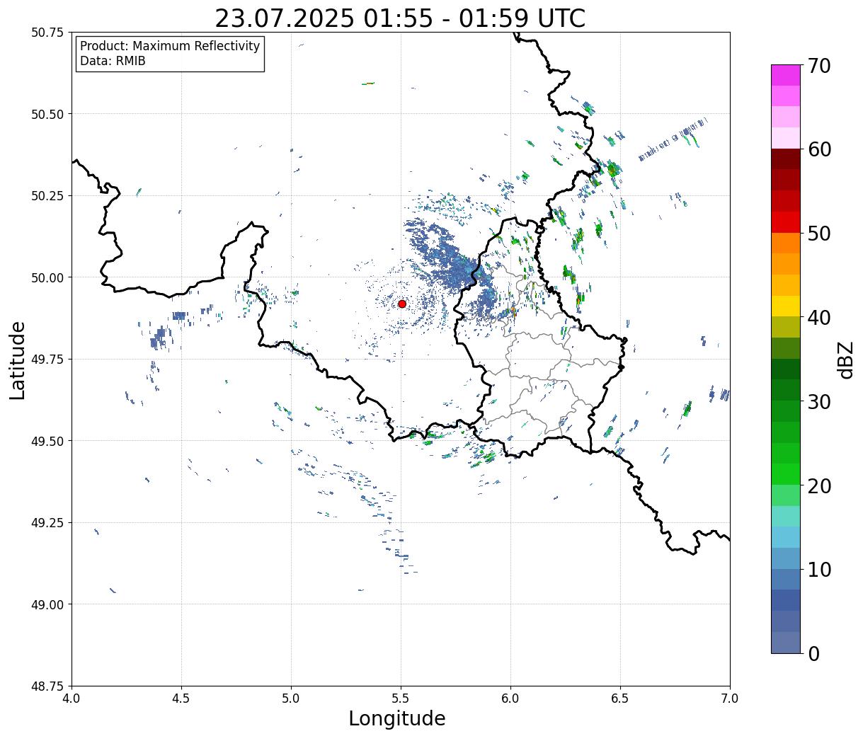Image resolution: width=863 pixels, height=736 pixels.
Task: Click the latitude tick label 49.50
Action: [x=47, y=441]
